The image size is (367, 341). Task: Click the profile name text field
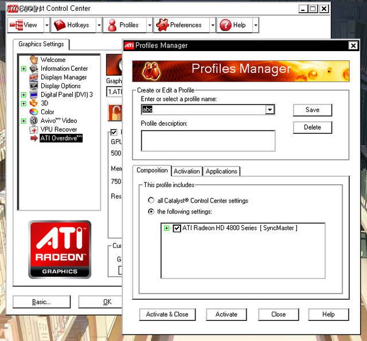pos(204,110)
